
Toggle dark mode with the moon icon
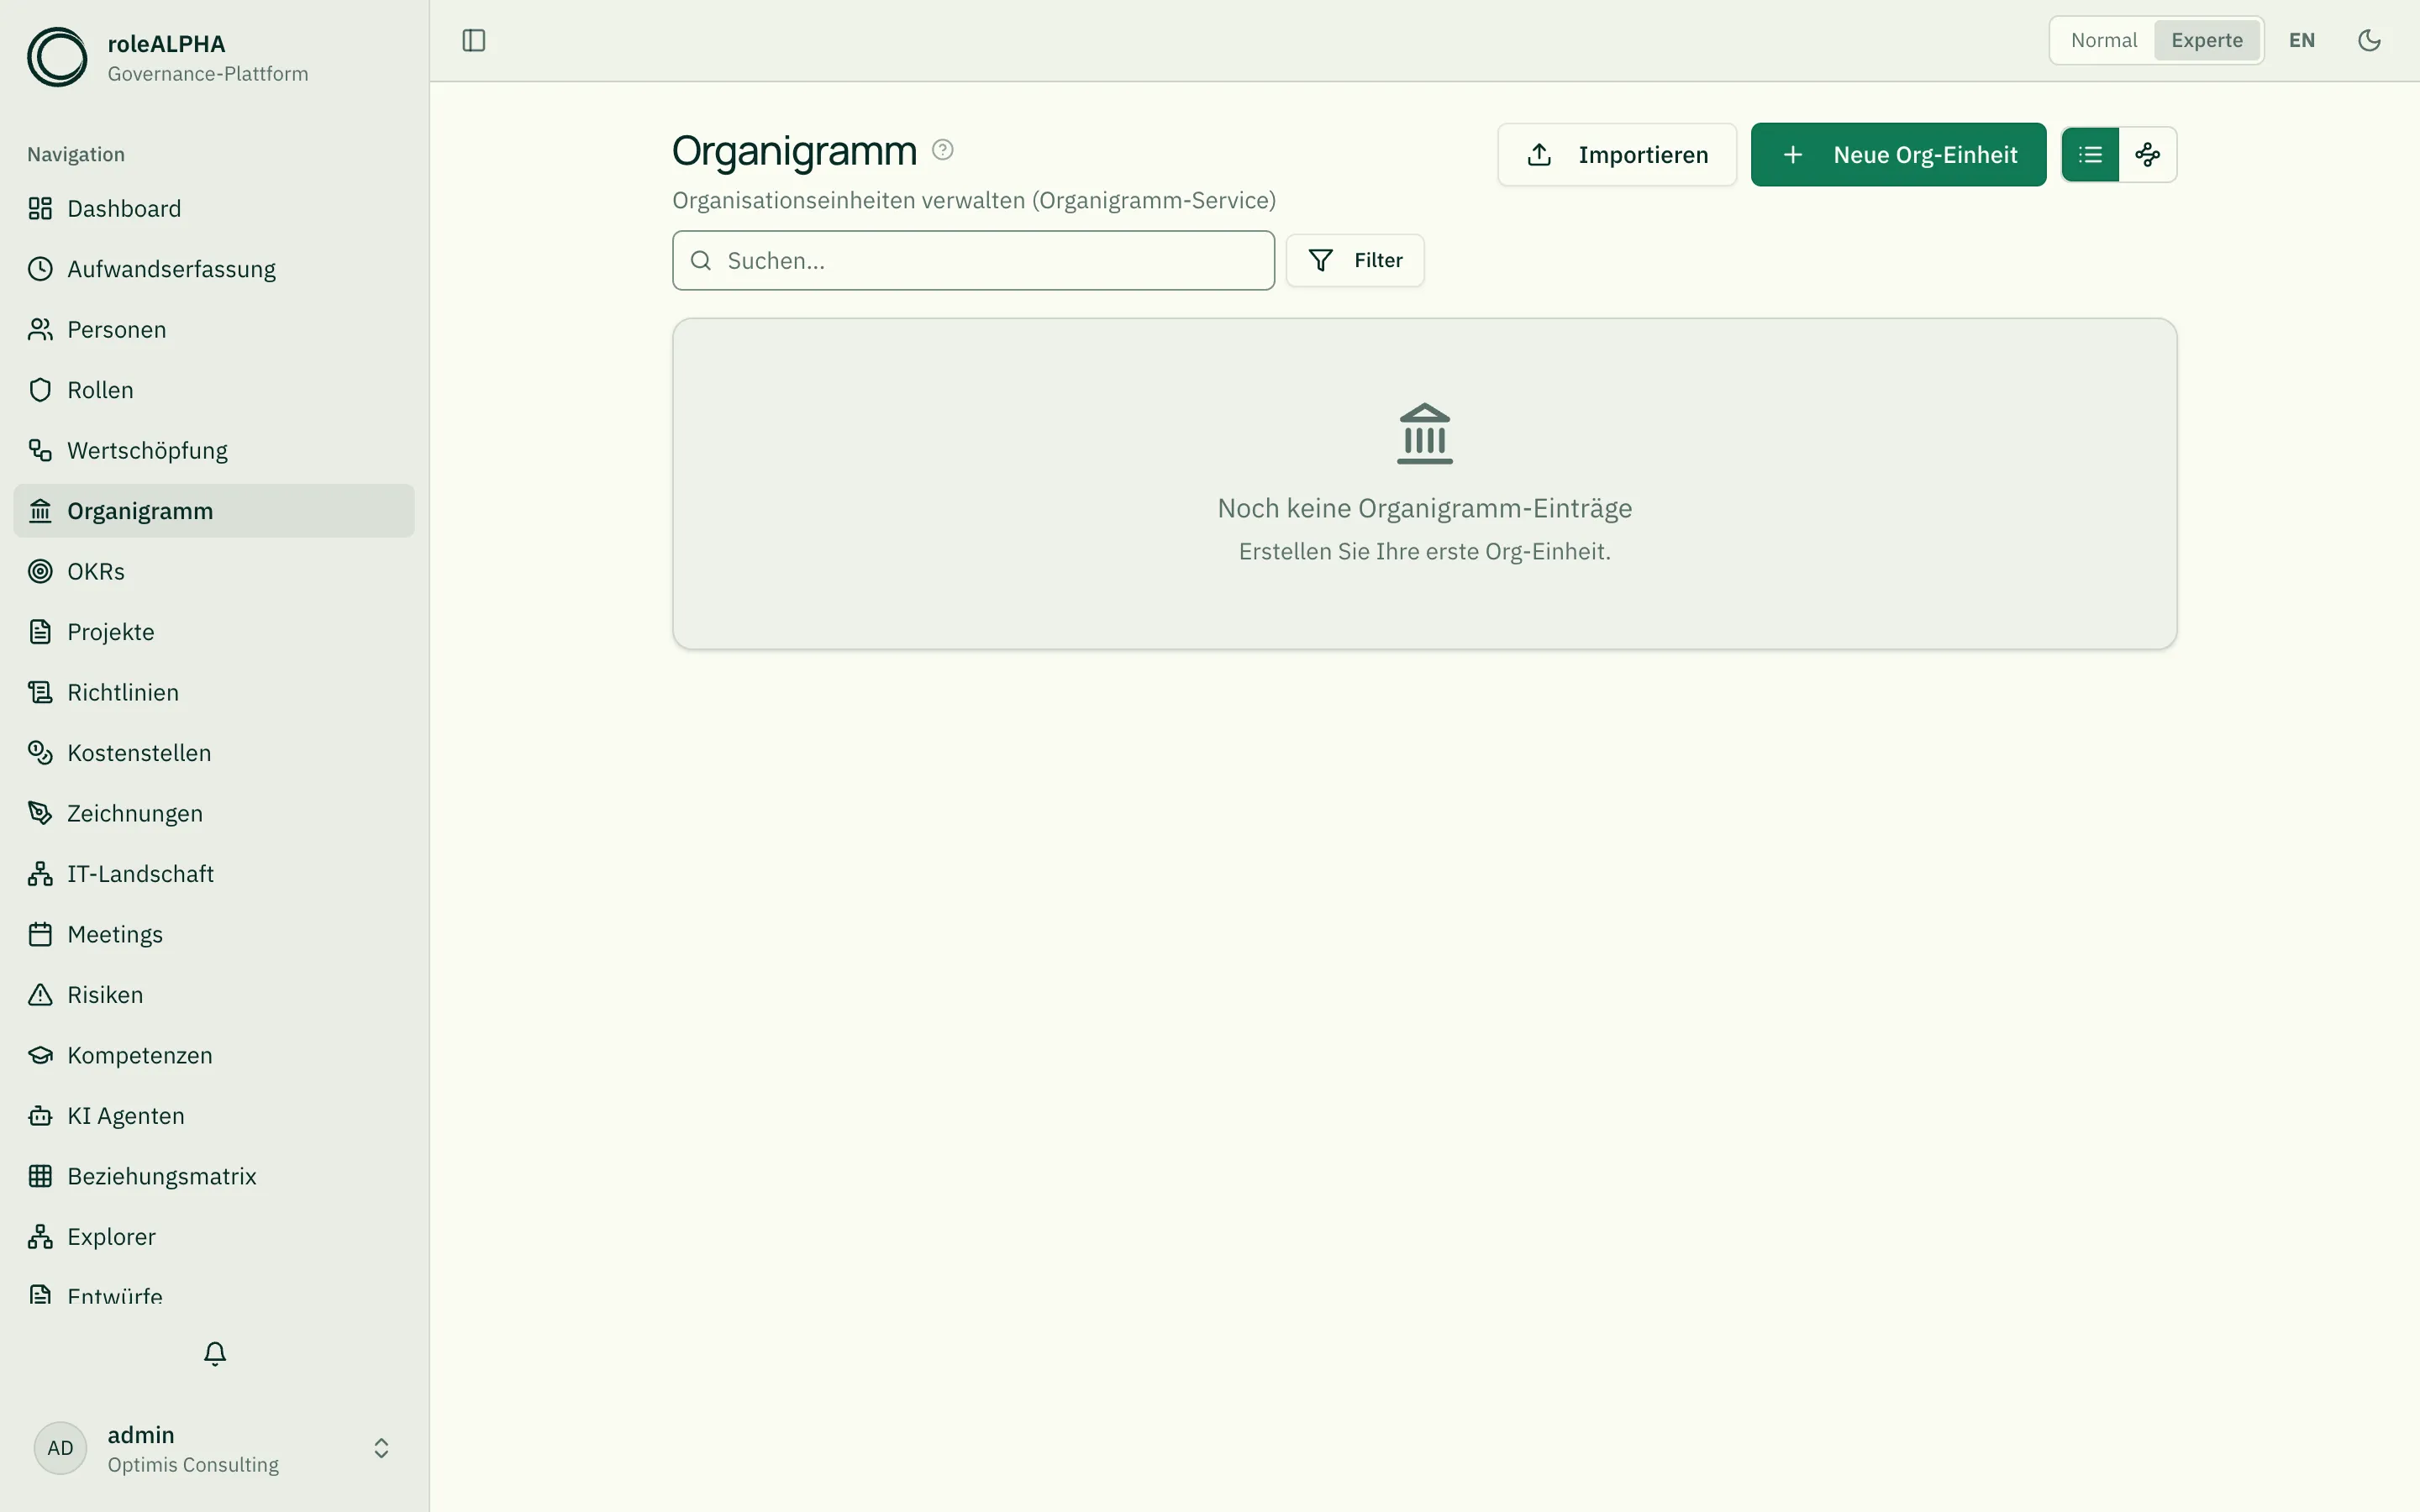(x=2369, y=40)
